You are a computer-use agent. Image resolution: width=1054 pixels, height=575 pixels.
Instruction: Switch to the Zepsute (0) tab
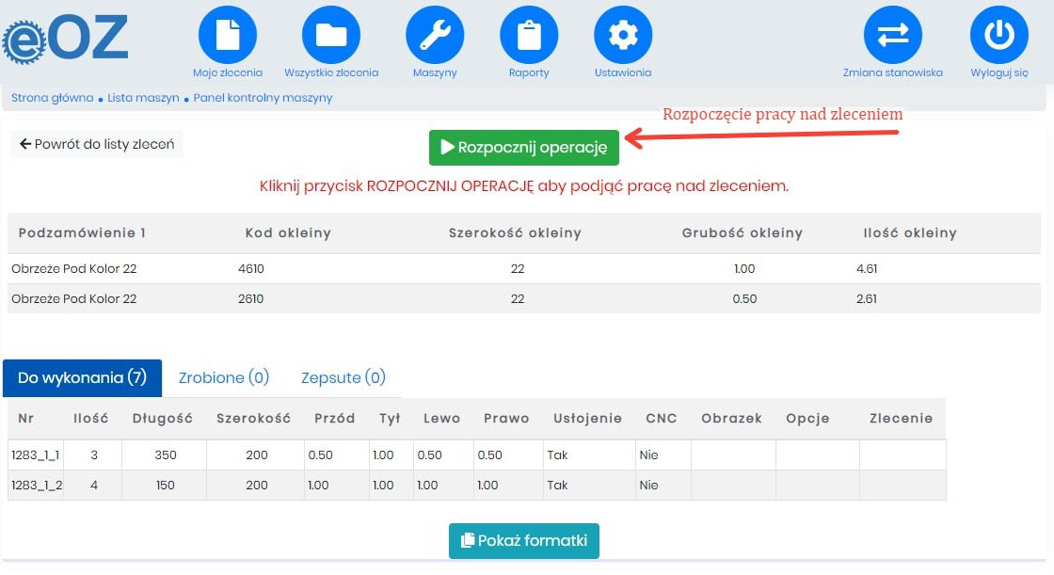click(343, 377)
